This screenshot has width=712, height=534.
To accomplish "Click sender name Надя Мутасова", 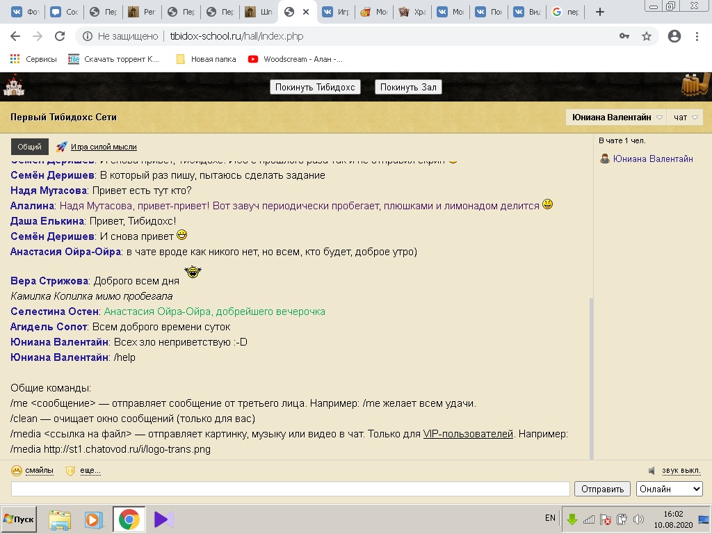I will point(49,191).
